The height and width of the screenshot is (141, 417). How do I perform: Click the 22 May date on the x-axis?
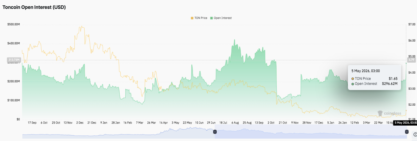187,123
